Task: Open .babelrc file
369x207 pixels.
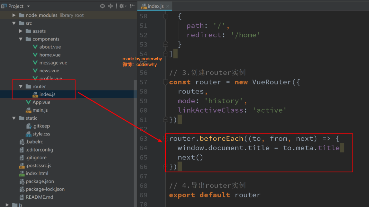Action: pos(34,142)
